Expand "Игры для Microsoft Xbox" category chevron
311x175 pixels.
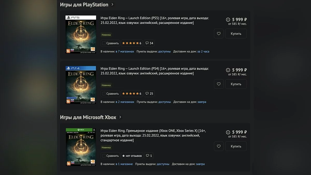point(120,117)
